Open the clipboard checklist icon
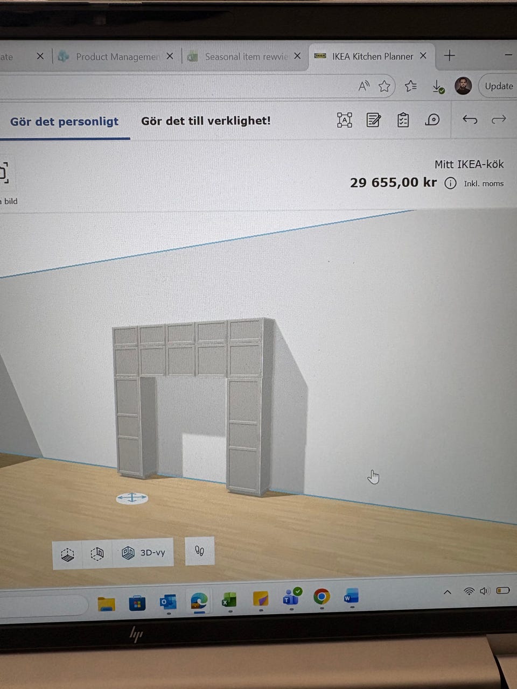 point(403,119)
